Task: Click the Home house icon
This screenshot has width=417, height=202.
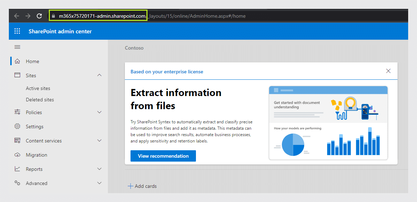Action: tap(17, 61)
